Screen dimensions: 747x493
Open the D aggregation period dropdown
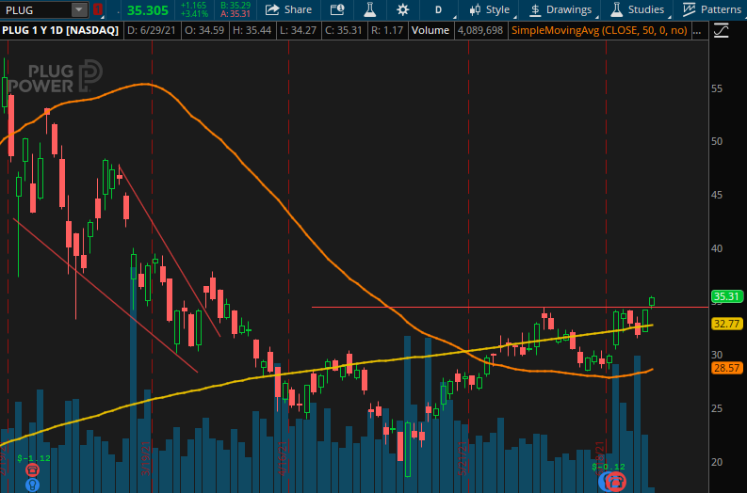click(439, 9)
